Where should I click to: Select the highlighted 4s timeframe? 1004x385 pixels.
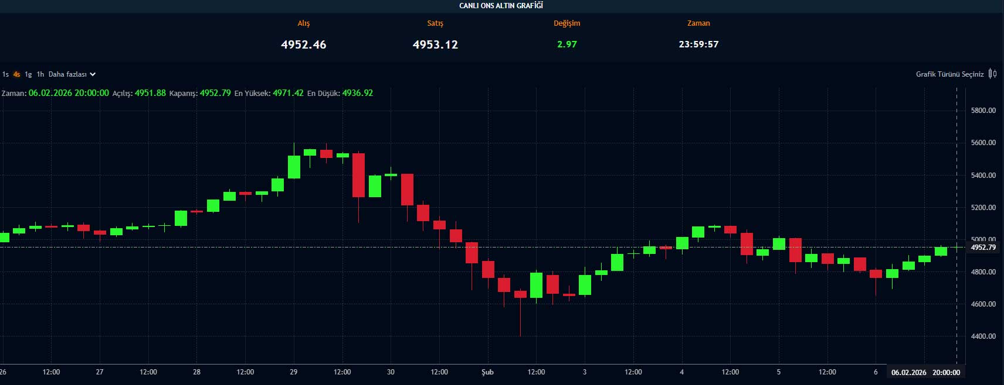(16, 74)
